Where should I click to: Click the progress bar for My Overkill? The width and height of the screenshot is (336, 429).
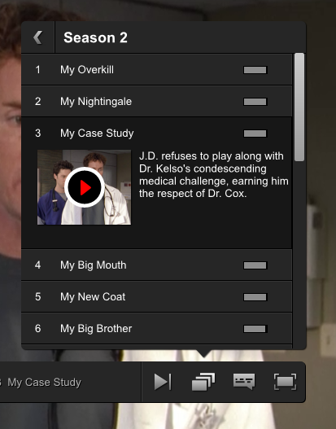(255, 70)
